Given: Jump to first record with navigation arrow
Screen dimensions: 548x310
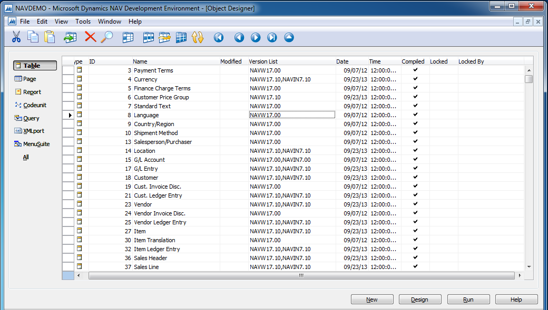Looking at the screenshot, I should pos(218,37).
